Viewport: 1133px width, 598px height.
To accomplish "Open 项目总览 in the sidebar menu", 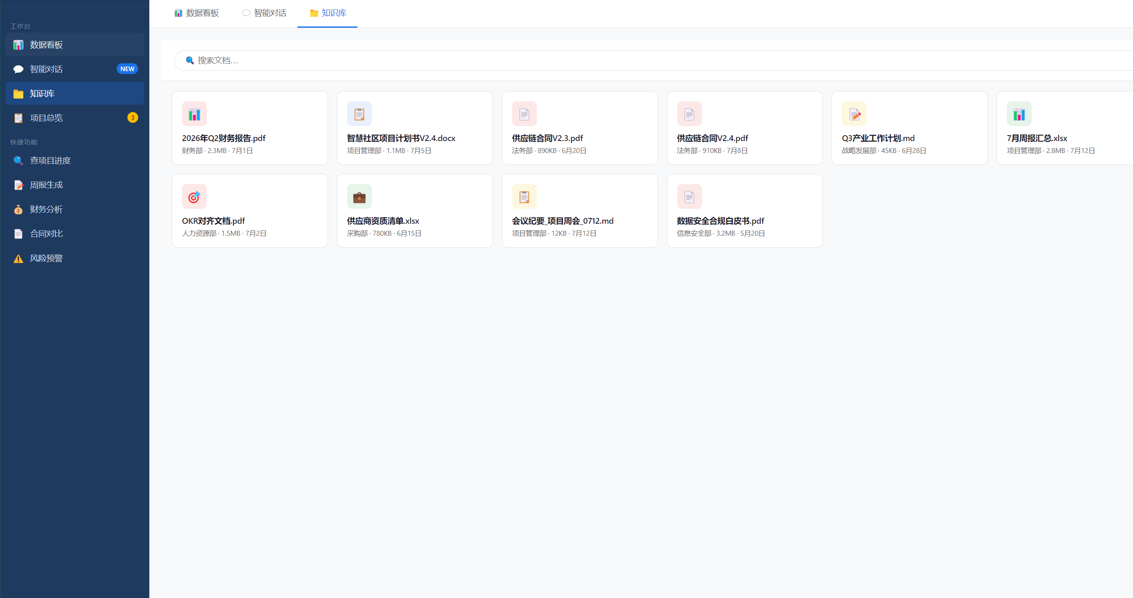I will click(75, 118).
